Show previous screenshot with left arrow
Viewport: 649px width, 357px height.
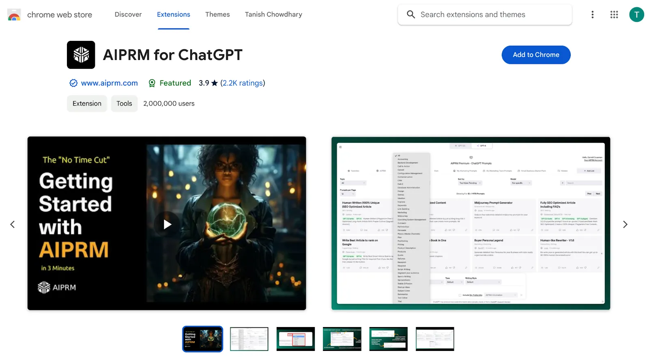13,224
